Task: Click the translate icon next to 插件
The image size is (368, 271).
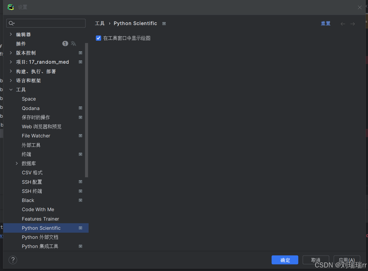Action: [74, 44]
